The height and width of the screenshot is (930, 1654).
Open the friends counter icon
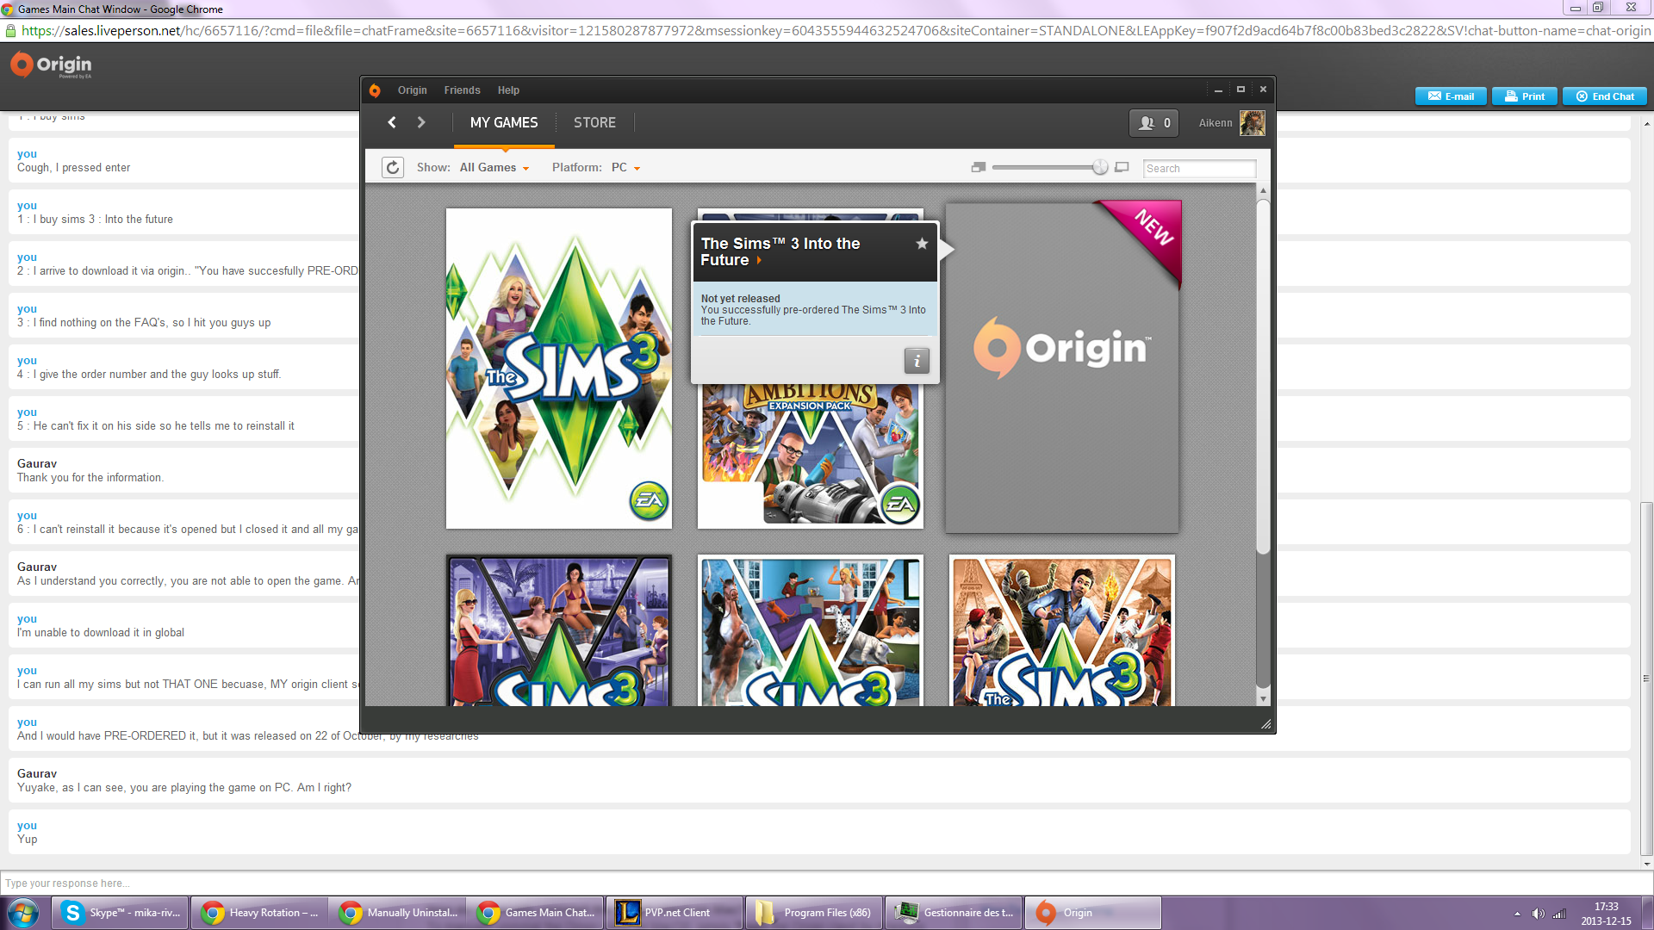[x=1153, y=123]
